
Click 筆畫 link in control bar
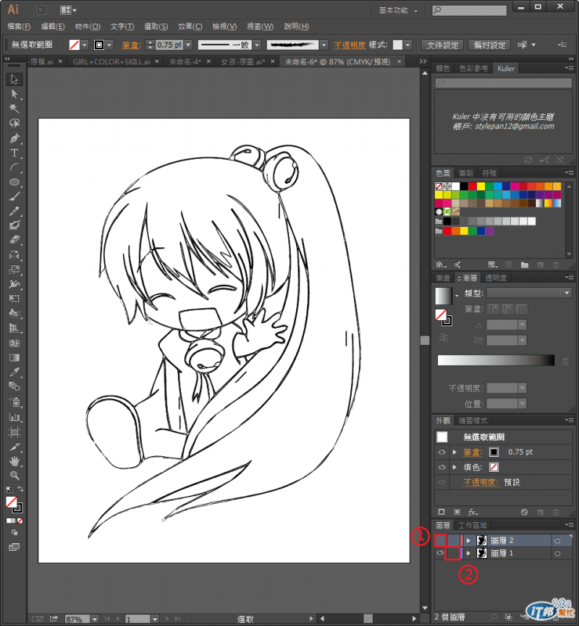131,45
